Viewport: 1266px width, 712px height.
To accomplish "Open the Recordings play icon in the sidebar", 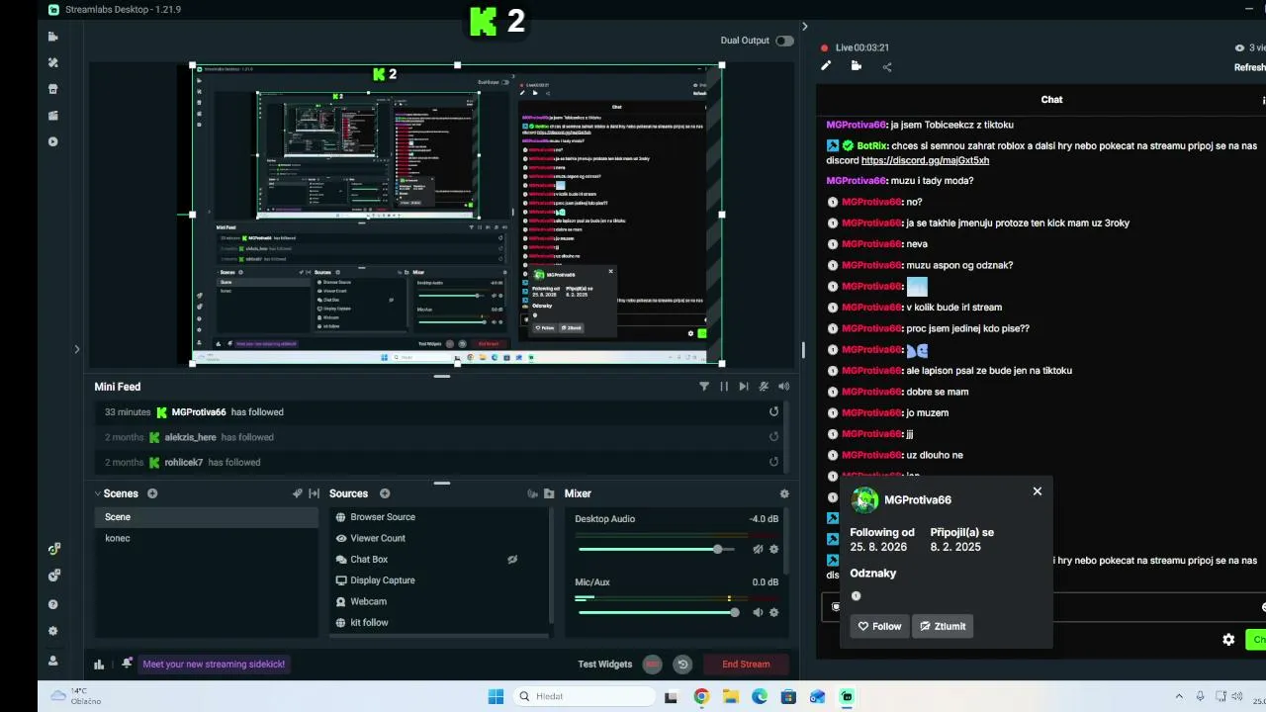I will click(x=53, y=141).
